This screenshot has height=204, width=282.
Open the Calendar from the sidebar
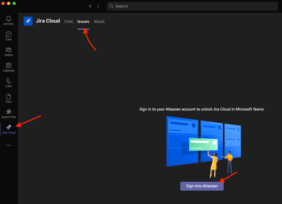[8, 67]
